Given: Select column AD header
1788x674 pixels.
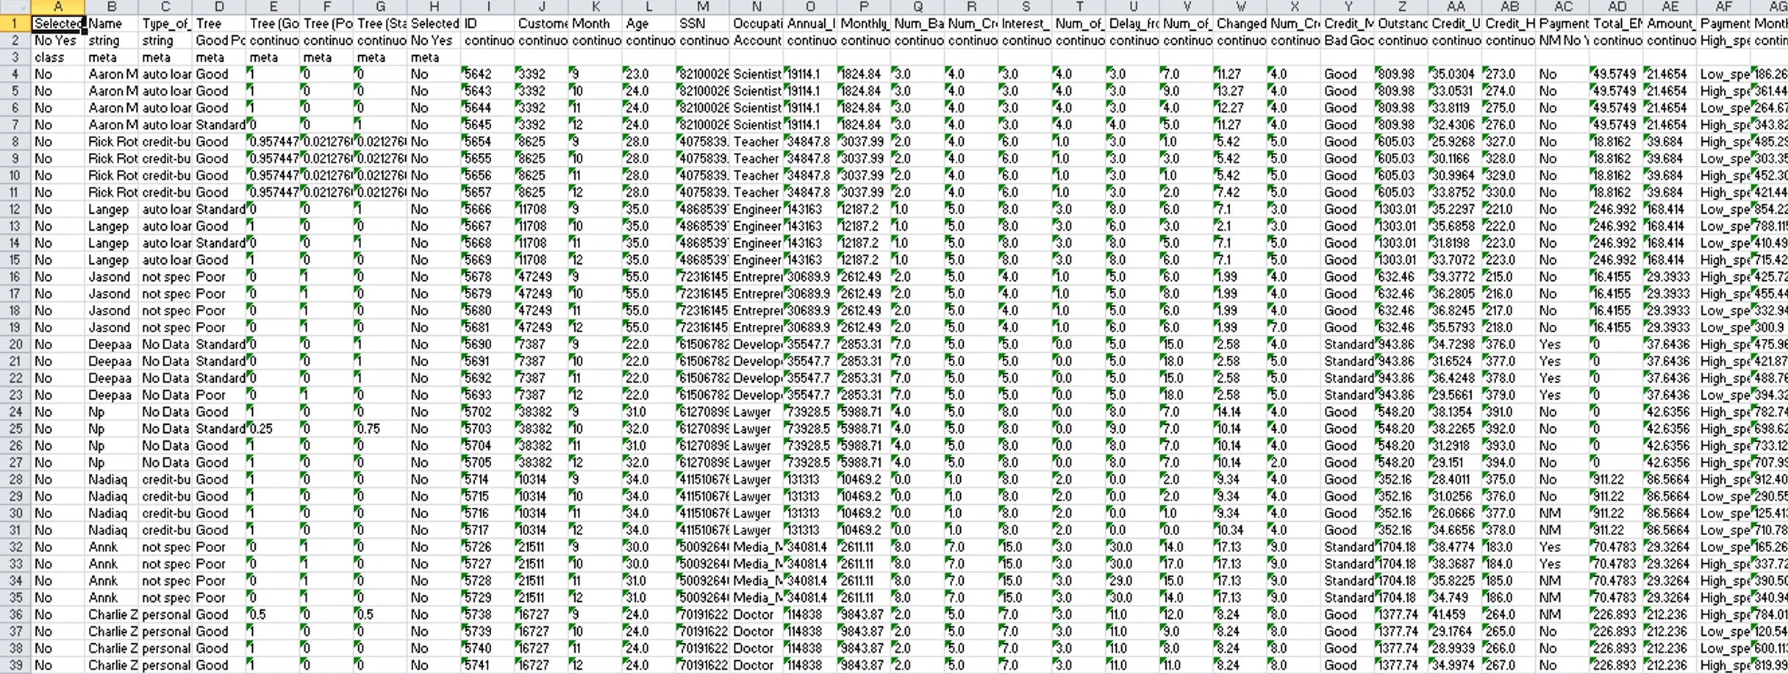Looking at the screenshot, I should pyautogui.click(x=1615, y=7).
